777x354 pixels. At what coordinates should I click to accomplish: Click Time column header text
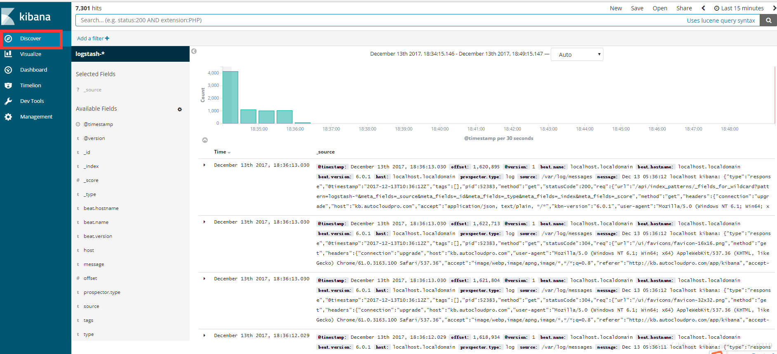click(220, 152)
